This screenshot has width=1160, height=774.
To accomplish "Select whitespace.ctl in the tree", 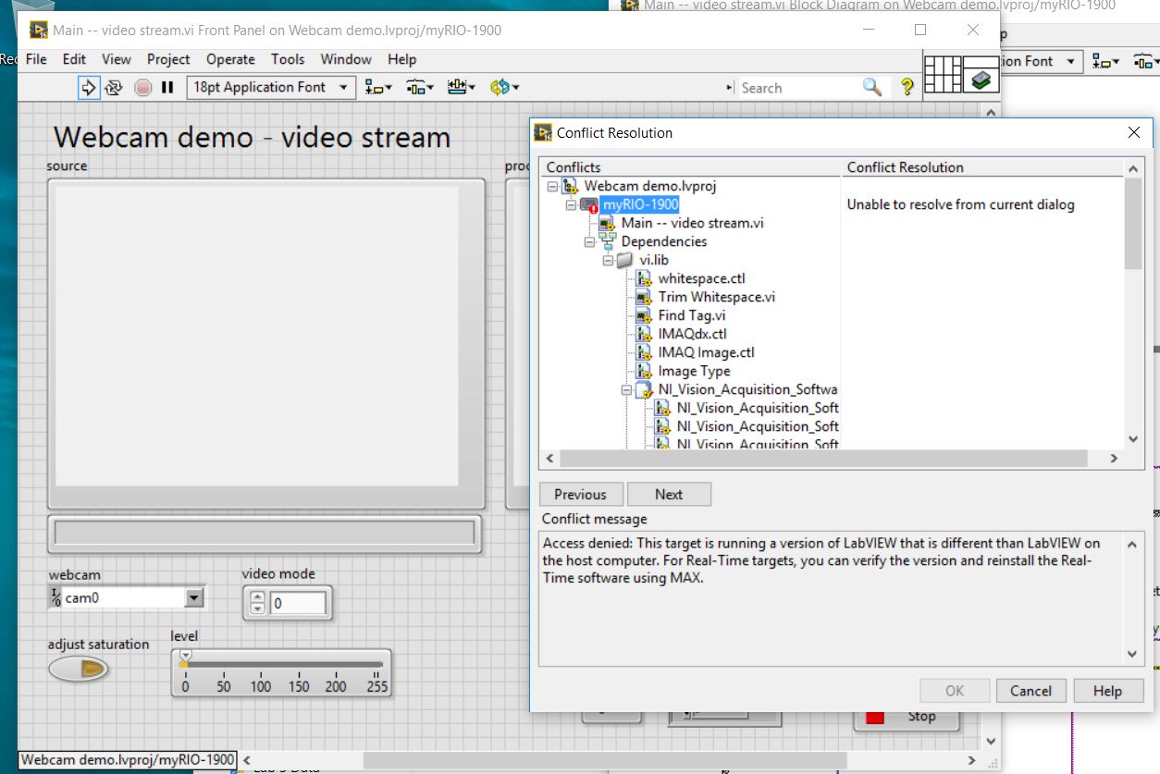I will click(701, 278).
